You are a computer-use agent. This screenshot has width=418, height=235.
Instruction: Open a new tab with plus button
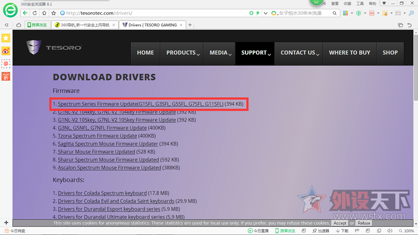tap(190, 25)
